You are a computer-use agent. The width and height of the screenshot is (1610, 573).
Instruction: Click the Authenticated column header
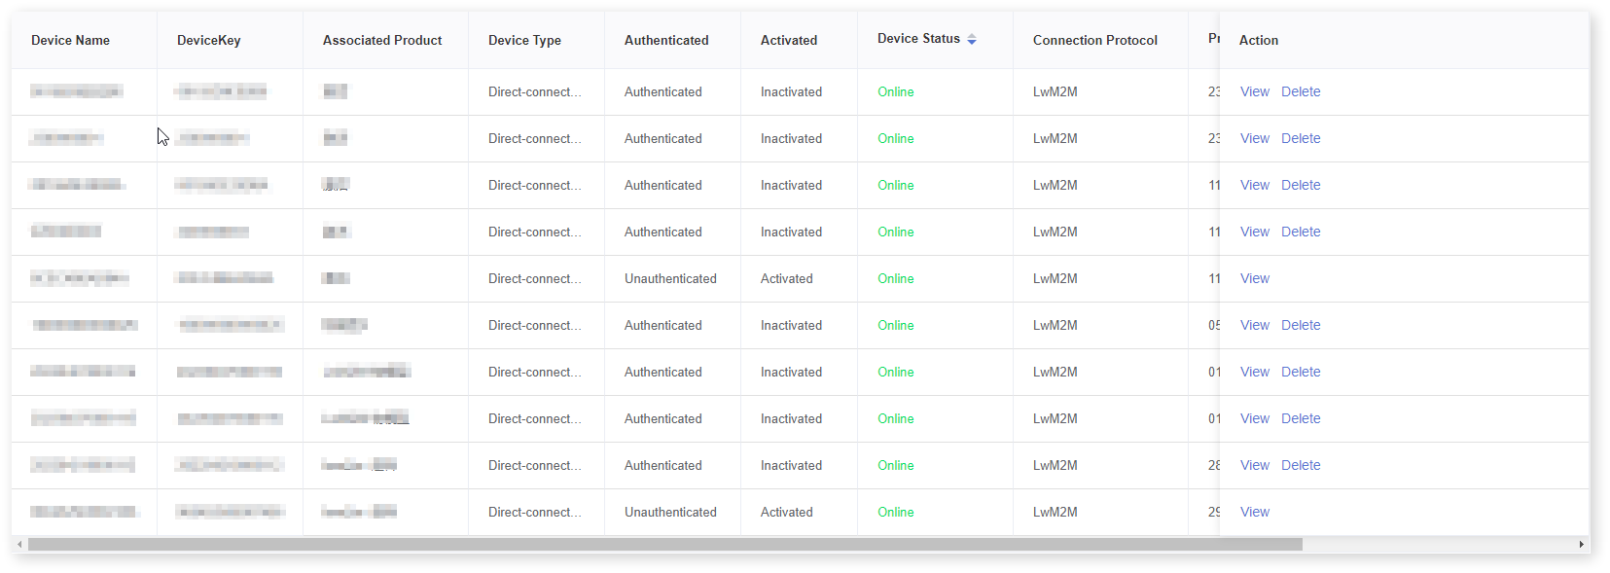666,40
